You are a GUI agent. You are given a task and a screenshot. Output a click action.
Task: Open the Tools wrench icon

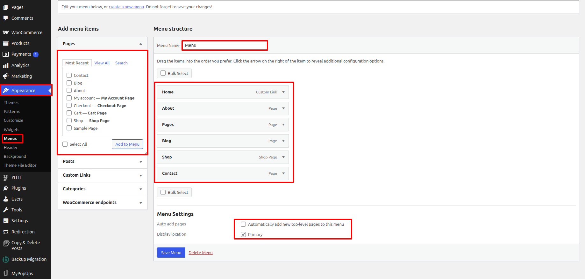coord(6,210)
